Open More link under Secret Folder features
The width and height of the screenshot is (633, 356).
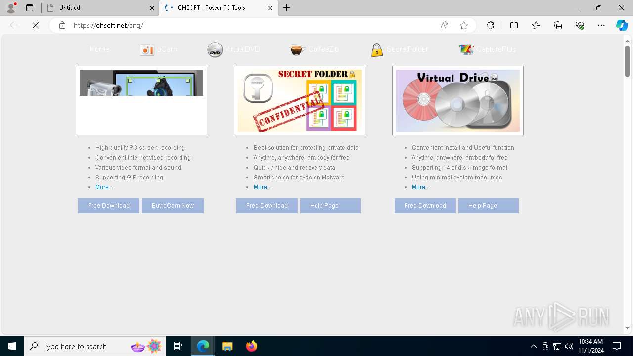tap(263, 187)
